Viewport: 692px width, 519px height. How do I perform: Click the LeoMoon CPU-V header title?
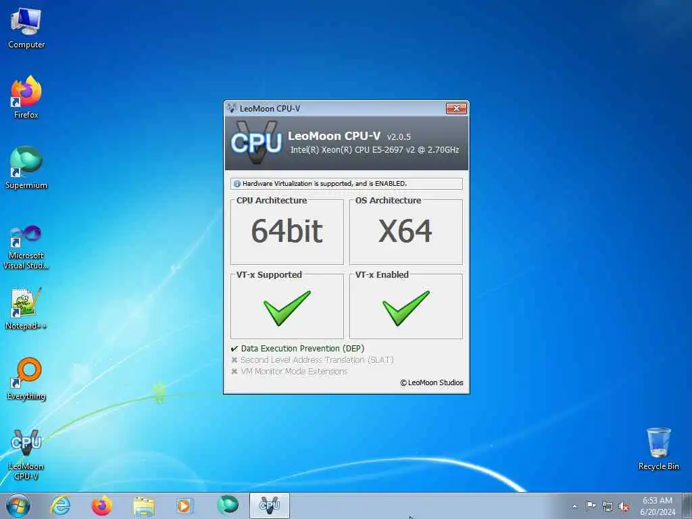point(334,136)
